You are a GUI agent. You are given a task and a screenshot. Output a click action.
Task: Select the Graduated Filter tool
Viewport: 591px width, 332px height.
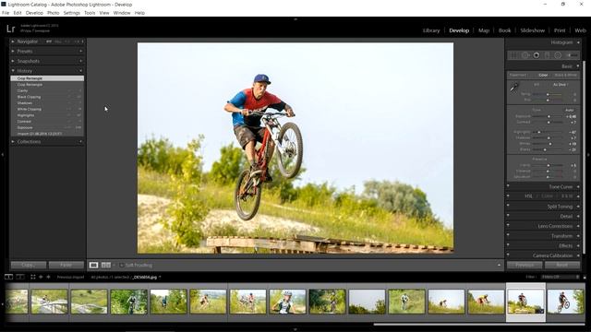coord(547,55)
